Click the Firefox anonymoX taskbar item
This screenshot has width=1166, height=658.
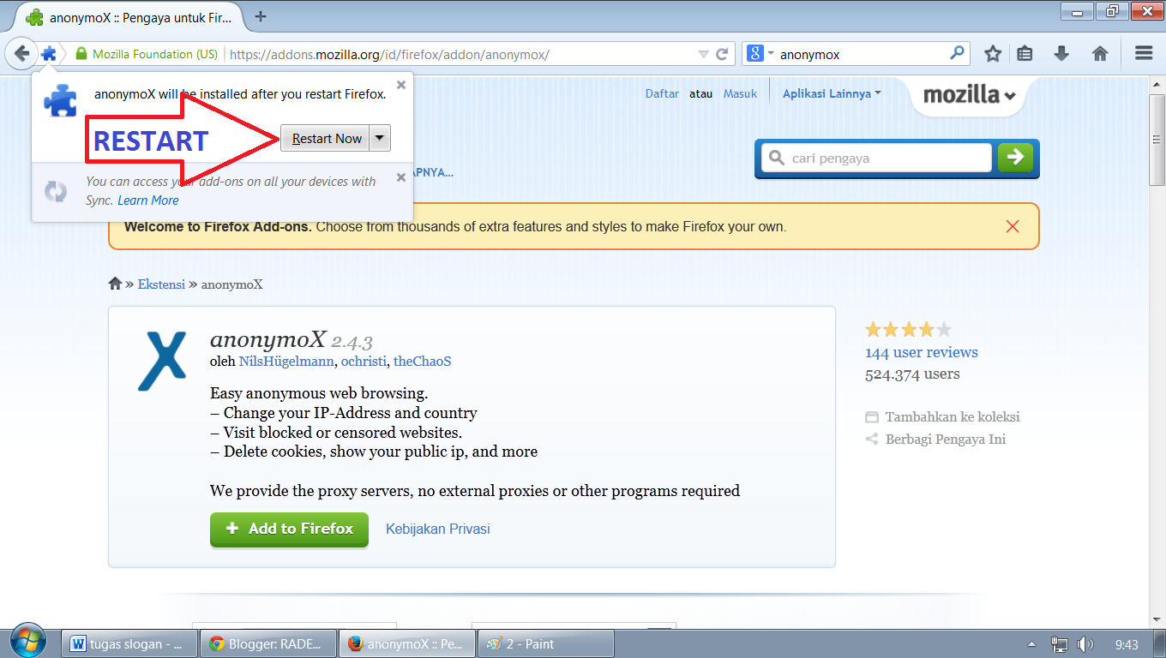(407, 643)
